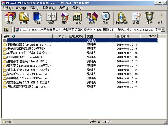This screenshot has height=125, width=168.
Task: Select folder 网络硬盘(Struts 2+Hibernat...
Action: (x=29, y=78)
